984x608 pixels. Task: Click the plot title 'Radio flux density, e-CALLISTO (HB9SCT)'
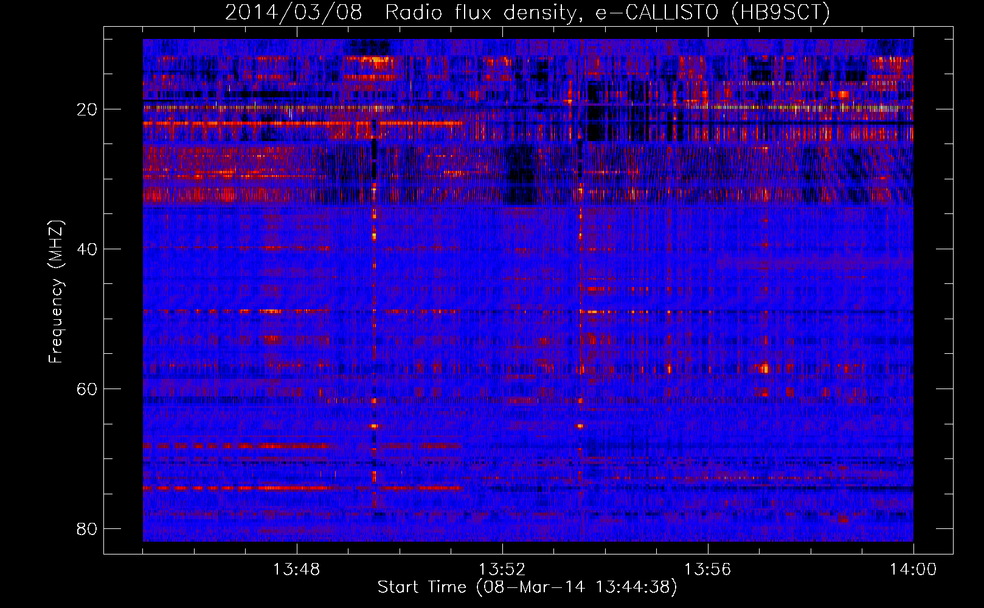tap(608, 13)
